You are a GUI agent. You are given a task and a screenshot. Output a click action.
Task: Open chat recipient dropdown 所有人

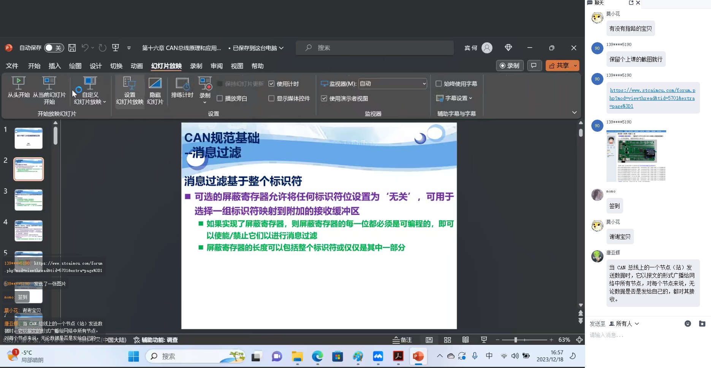[624, 324]
